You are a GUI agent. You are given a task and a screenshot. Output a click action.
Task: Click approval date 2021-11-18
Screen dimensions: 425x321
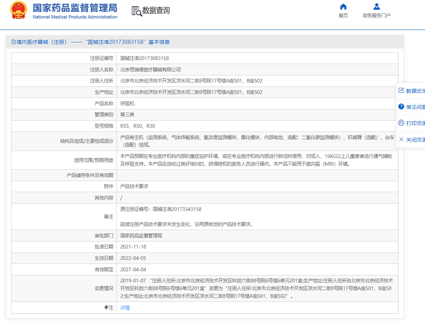point(133,247)
